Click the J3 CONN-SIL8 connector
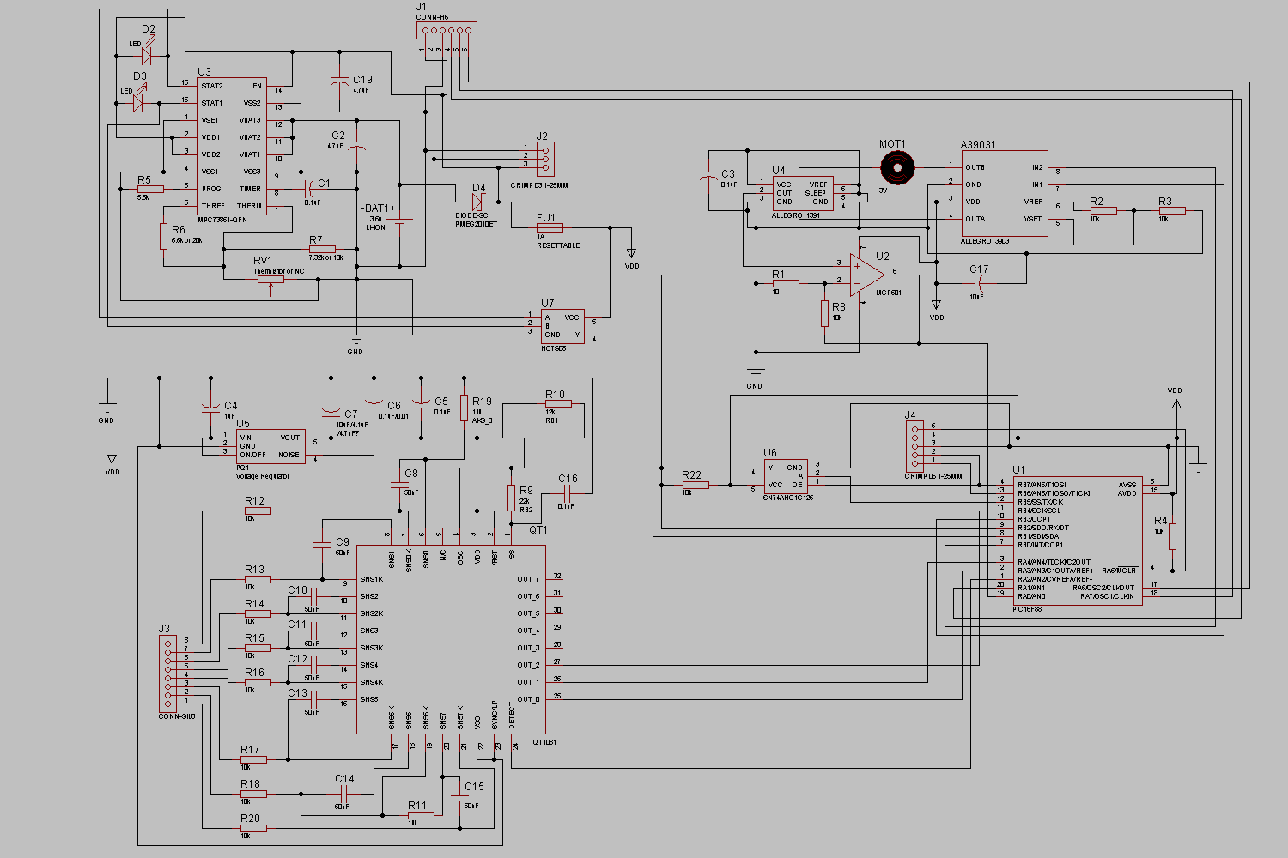This screenshot has width=1288, height=858. tap(167, 674)
